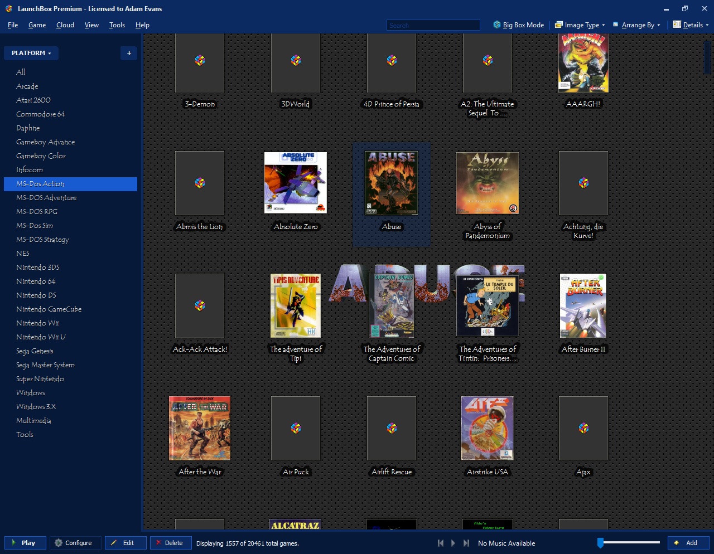
Task: Click the Delete button
Action: (x=171, y=543)
